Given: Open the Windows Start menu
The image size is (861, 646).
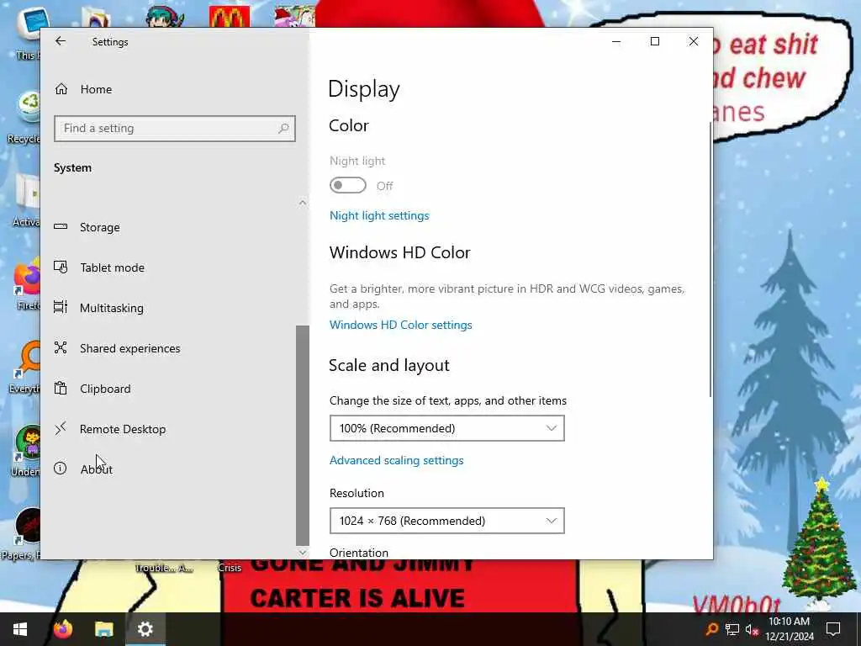Looking at the screenshot, I should coord(20,629).
